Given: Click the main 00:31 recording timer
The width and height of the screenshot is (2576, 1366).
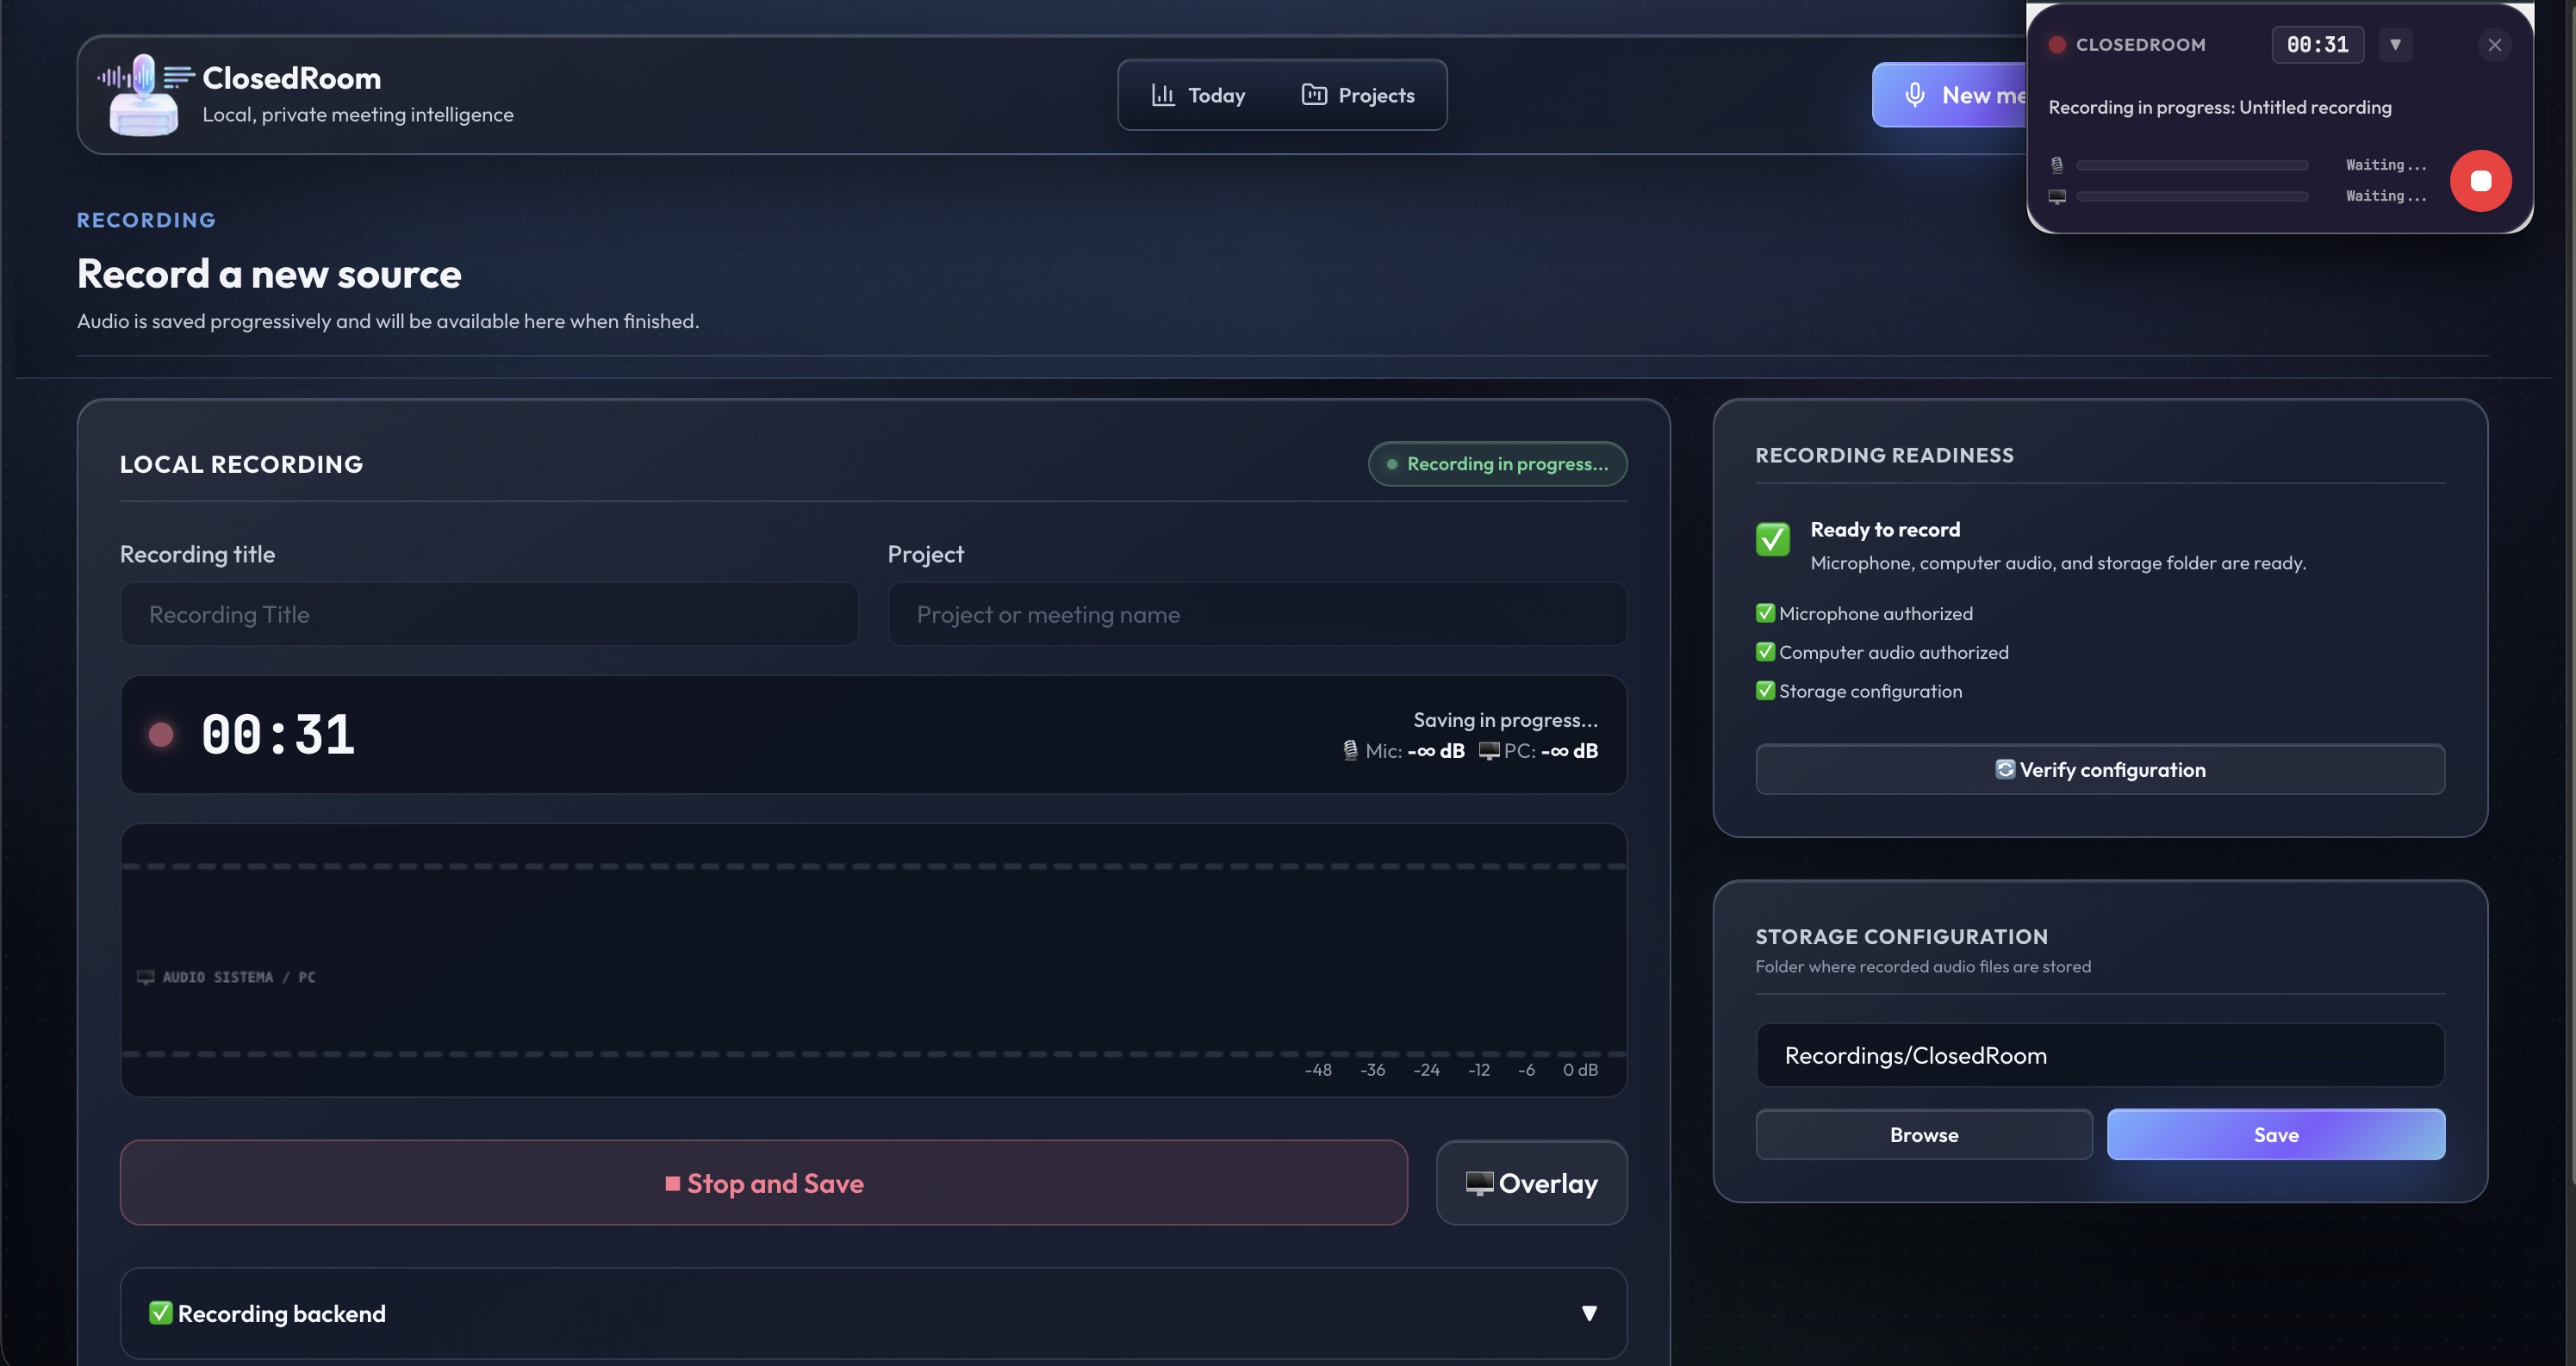Looking at the screenshot, I should tap(278, 735).
